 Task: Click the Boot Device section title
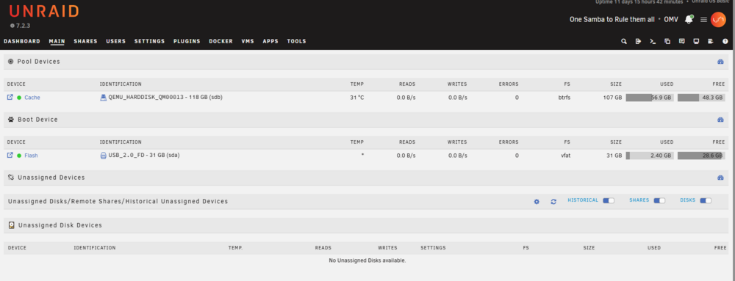point(37,120)
